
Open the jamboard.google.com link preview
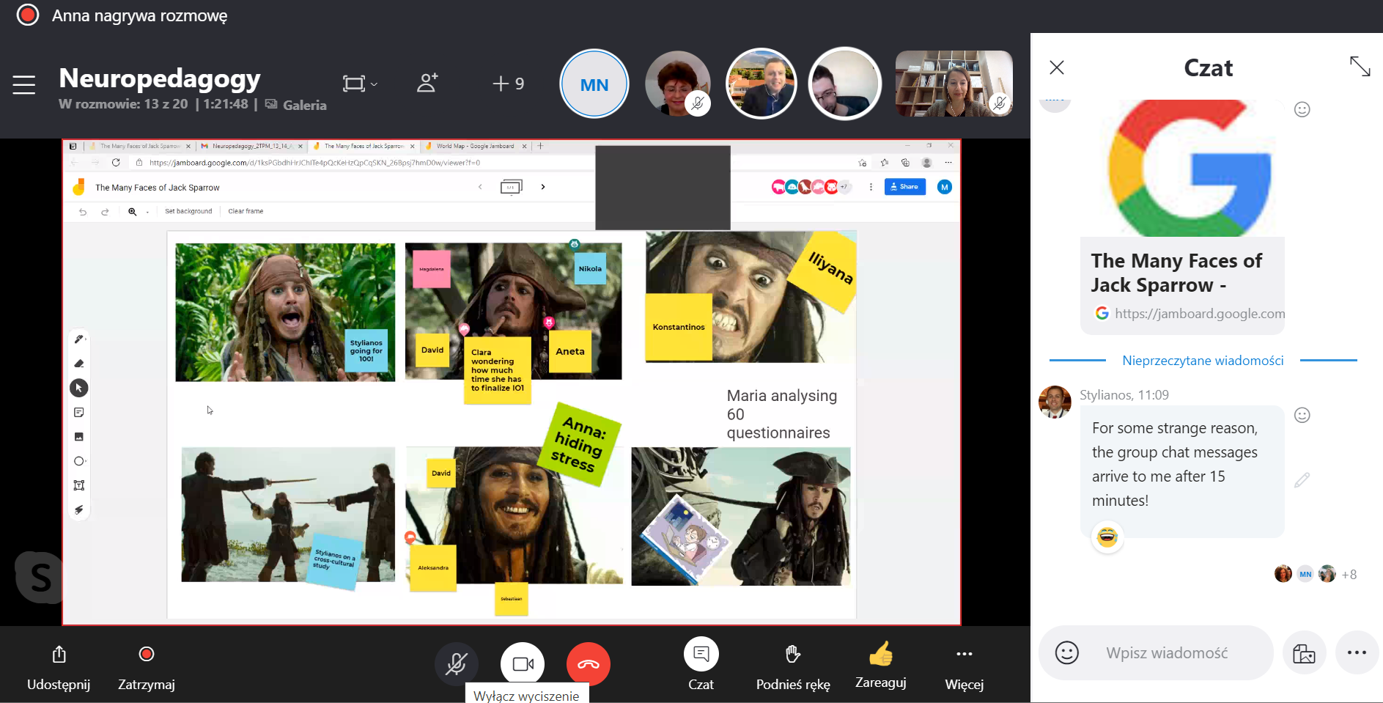pos(1182,285)
